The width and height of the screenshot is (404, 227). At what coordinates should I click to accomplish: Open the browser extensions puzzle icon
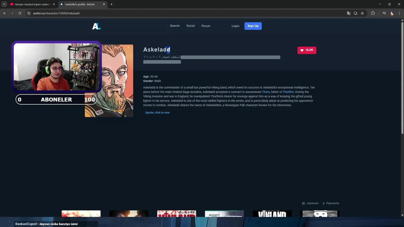coord(373,13)
